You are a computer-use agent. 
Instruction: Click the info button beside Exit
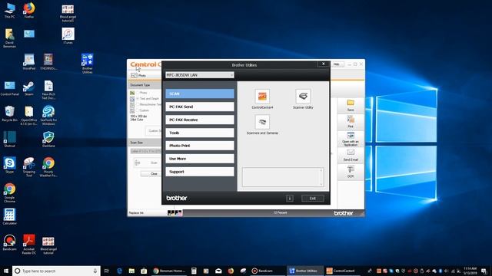coord(290,199)
